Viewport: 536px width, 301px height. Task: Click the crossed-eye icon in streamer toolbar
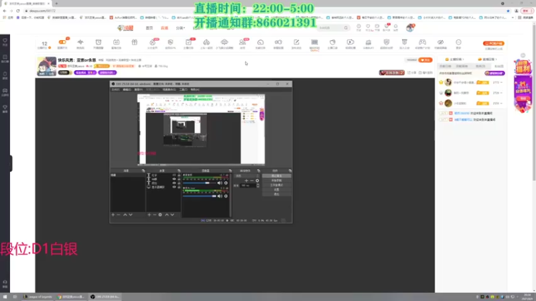click(441, 43)
